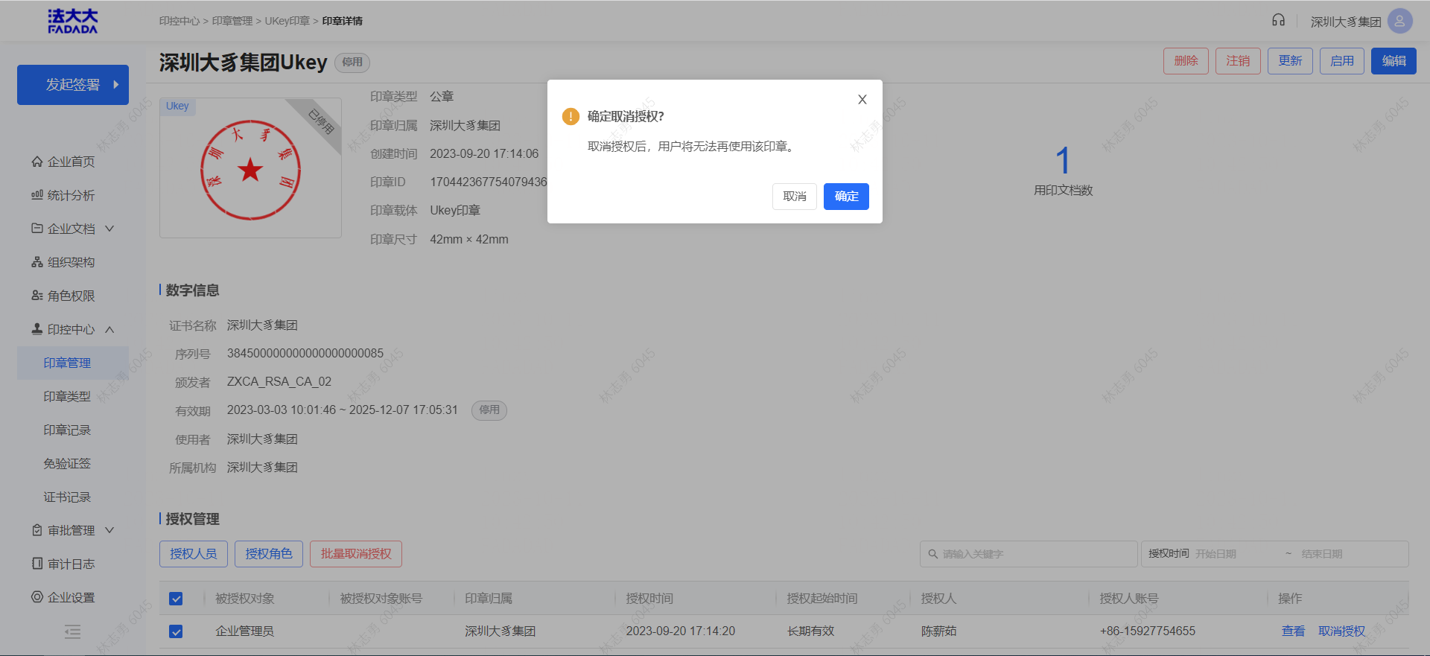Open 审批管理 menu in sidebar
The height and width of the screenshot is (656, 1430).
coord(71,530)
